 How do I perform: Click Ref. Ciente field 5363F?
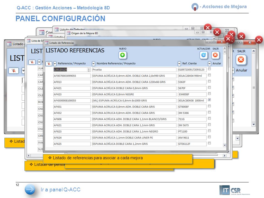pos(192,82)
